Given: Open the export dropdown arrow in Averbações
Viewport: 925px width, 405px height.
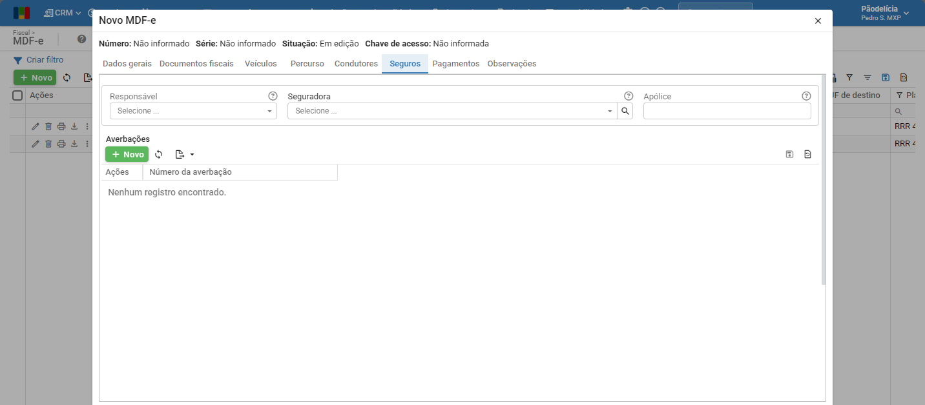Looking at the screenshot, I should point(192,155).
